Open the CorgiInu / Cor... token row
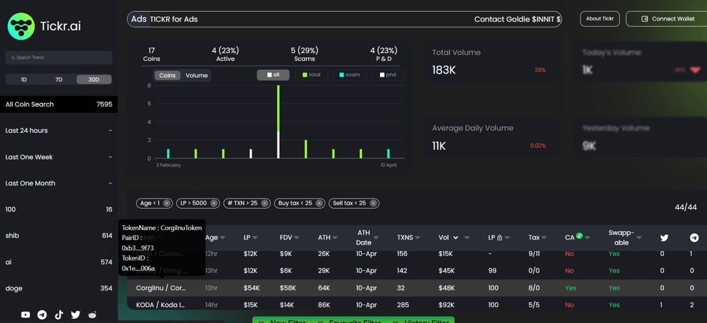 click(417, 288)
